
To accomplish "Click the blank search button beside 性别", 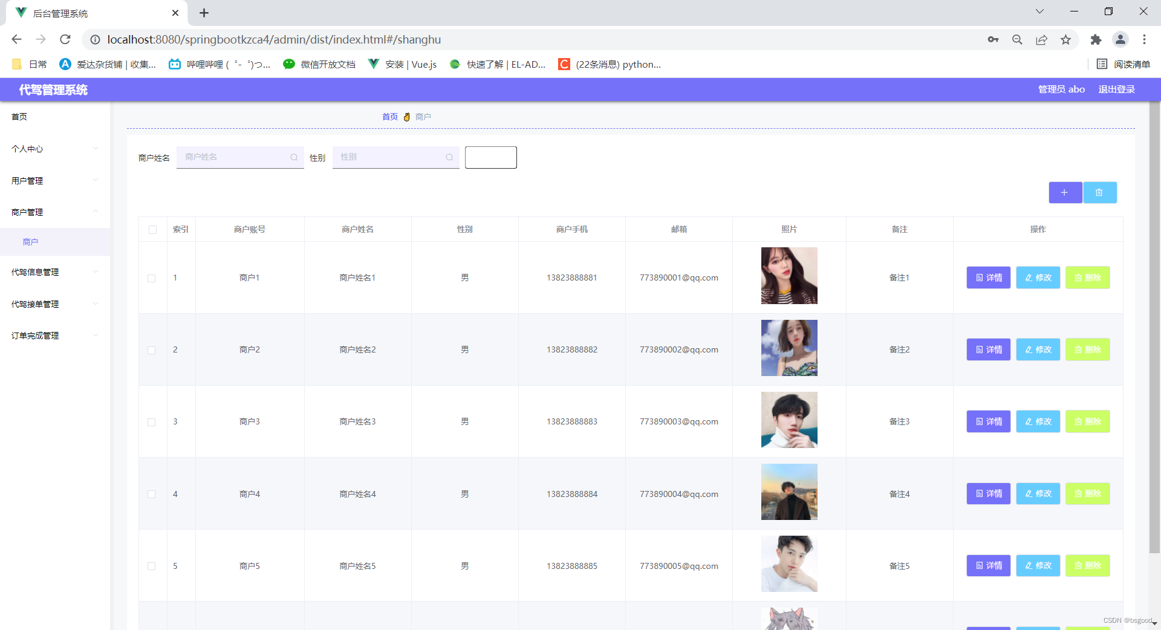I will 491,157.
